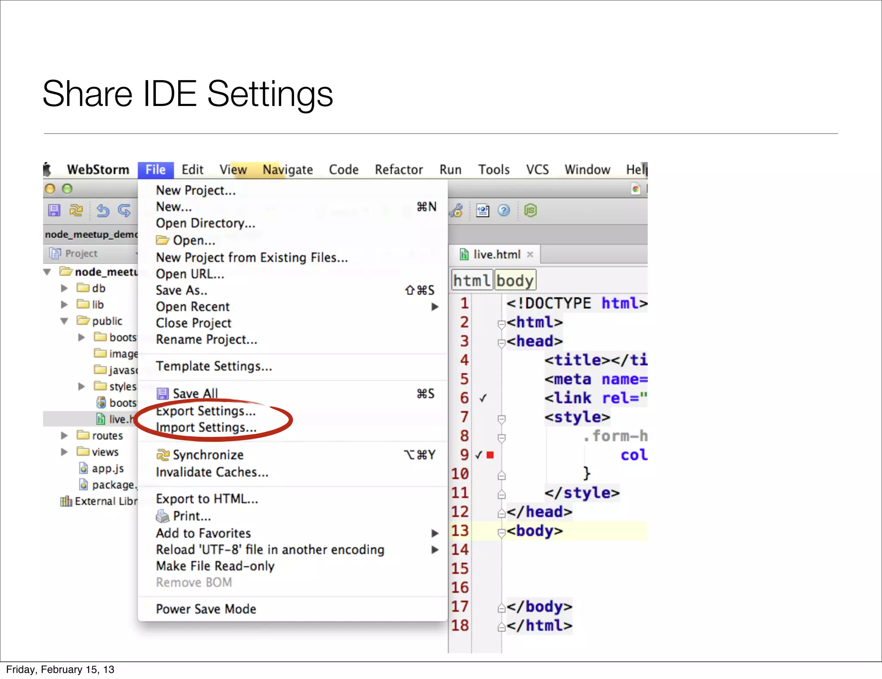Select the images folder
The image size is (882, 679).
click(x=115, y=354)
